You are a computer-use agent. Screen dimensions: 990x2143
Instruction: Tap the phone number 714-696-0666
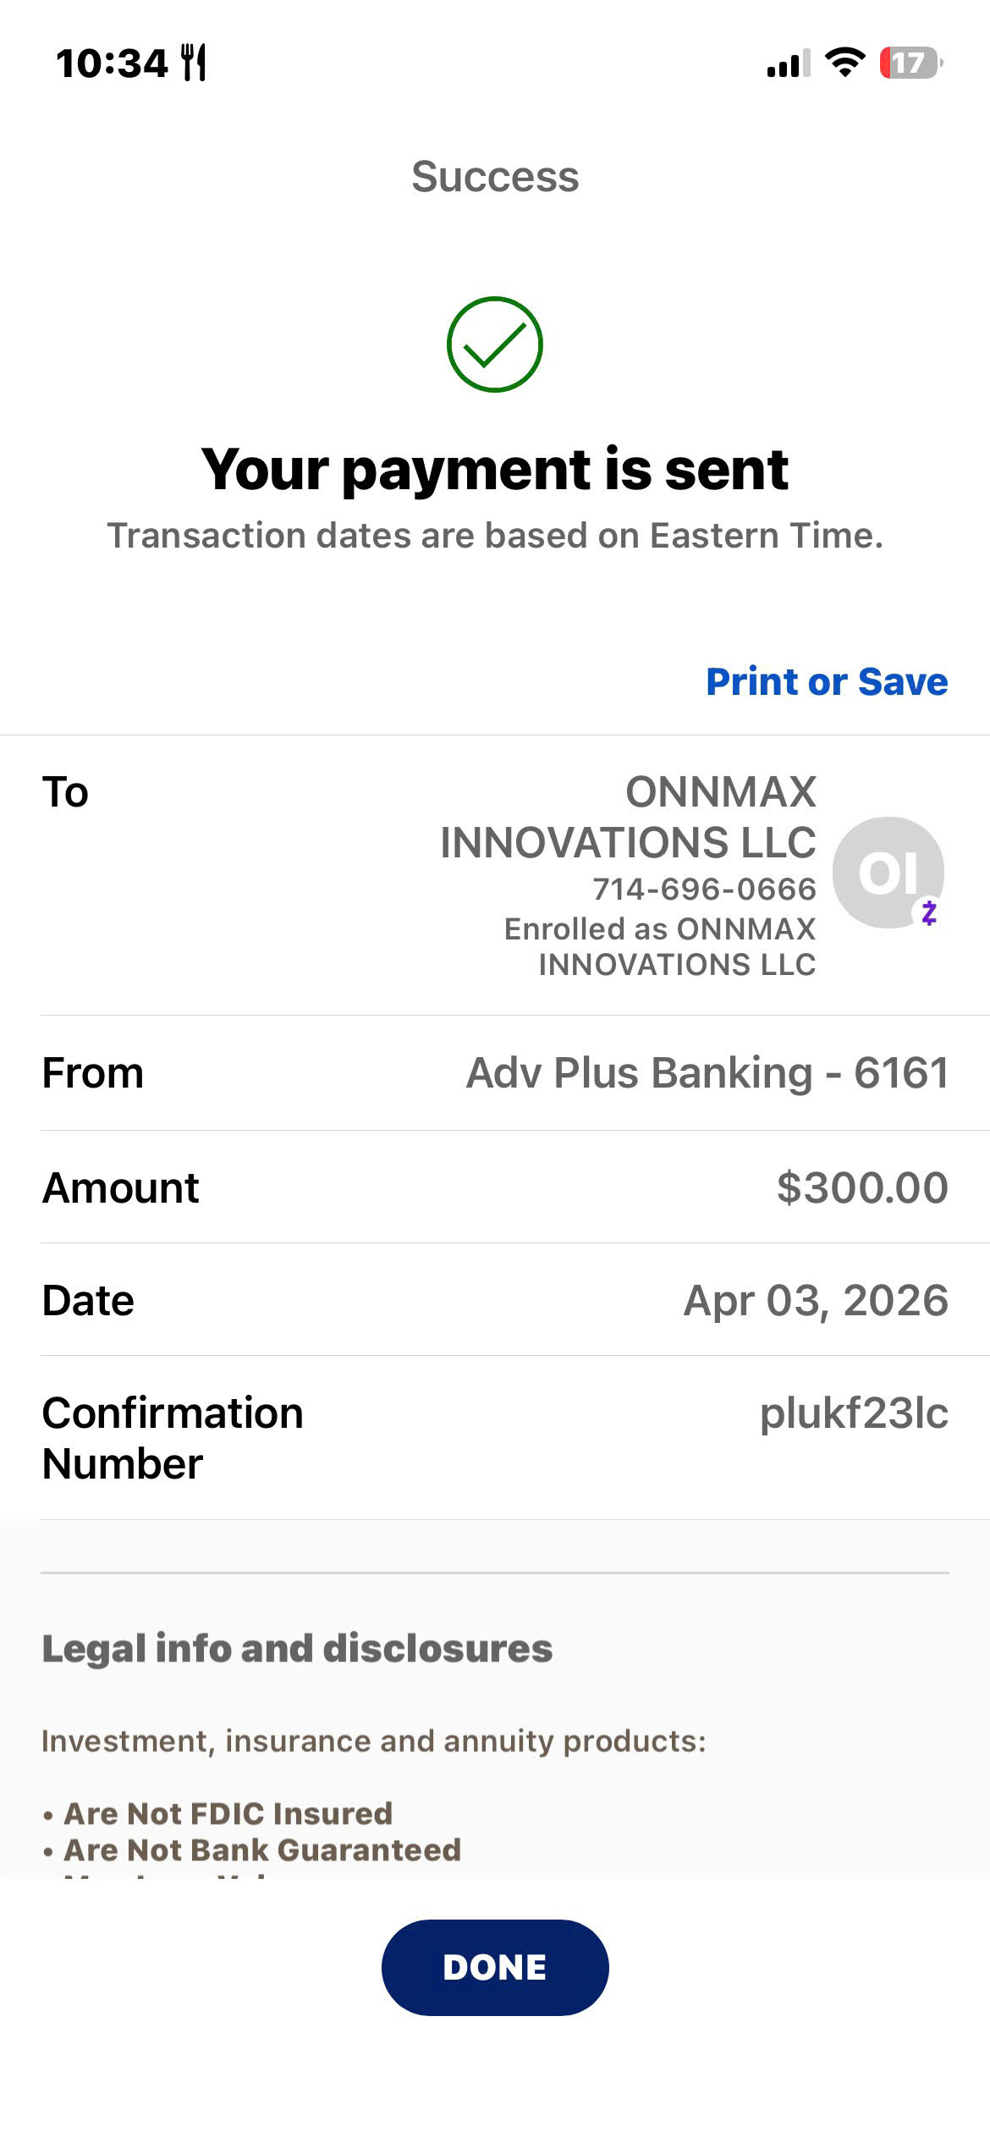704,889
